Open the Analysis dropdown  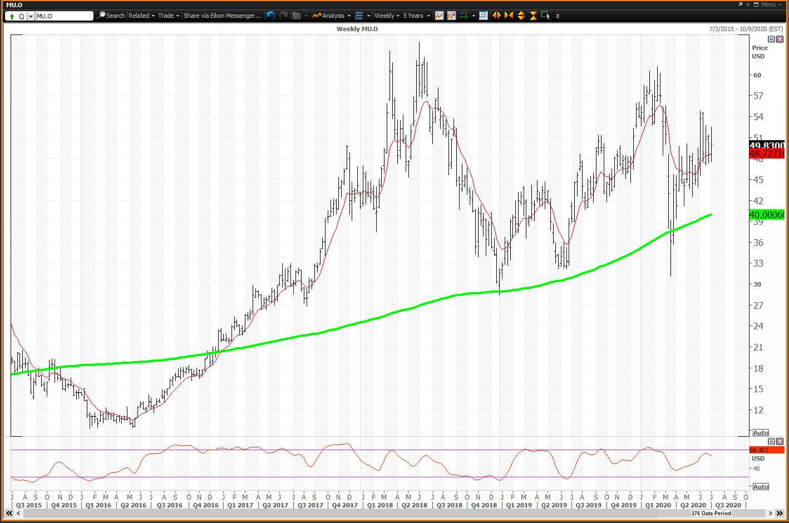[331, 16]
